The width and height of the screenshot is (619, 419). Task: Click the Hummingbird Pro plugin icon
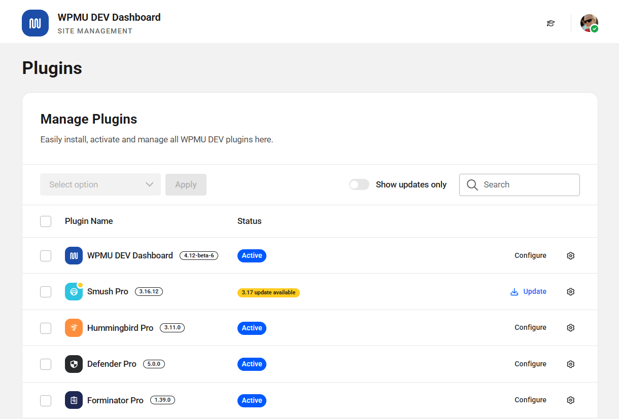pos(74,328)
